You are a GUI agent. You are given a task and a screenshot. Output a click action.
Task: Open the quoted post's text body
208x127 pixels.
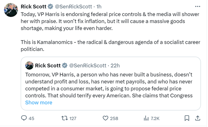coord(109,85)
